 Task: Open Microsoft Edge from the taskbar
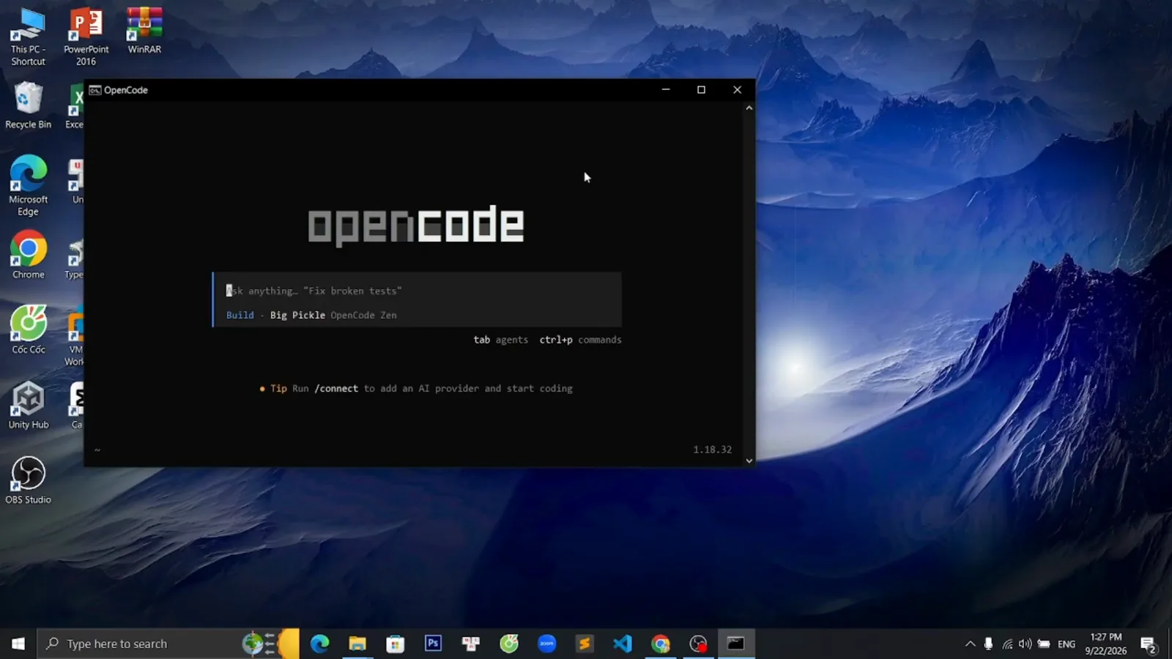[320, 644]
